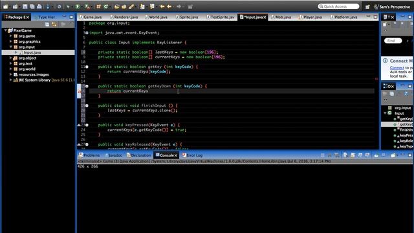
Task: Click the Save toolbar icon
Action: coord(25,6)
